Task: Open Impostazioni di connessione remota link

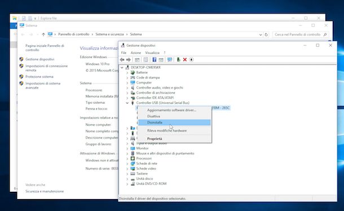Action: [x=46, y=68]
